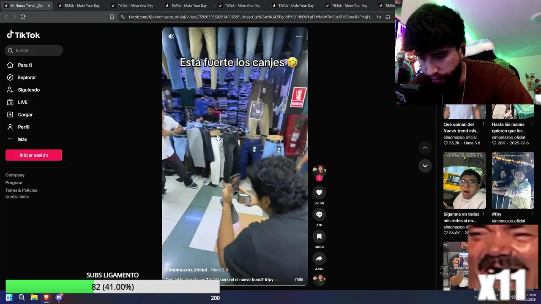This screenshot has width=541, height=304.
Task: Open video titled Qué opinan del Nuevo trend
Action: pyautogui.click(x=461, y=128)
